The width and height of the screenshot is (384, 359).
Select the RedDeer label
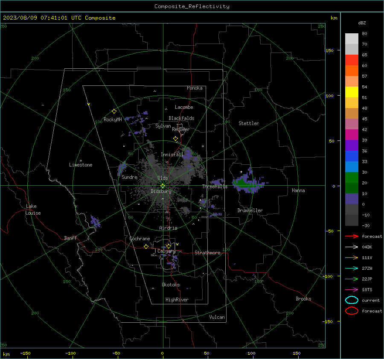tap(181, 129)
